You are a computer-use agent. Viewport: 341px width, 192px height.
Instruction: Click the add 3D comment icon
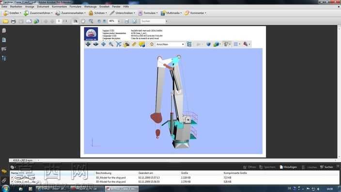point(142,45)
